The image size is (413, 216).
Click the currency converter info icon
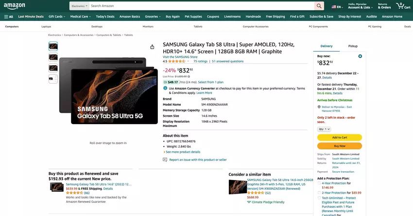(165, 88)
